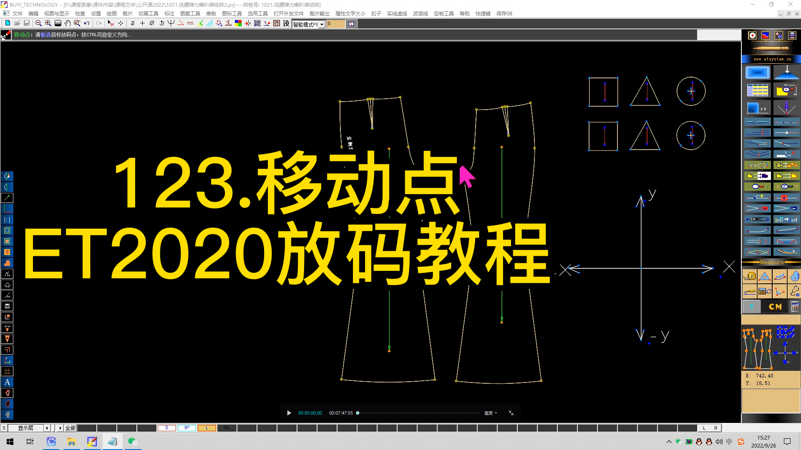801x450 pixels.
Task: Toggle the CM unit button
Action: point(775,307)
